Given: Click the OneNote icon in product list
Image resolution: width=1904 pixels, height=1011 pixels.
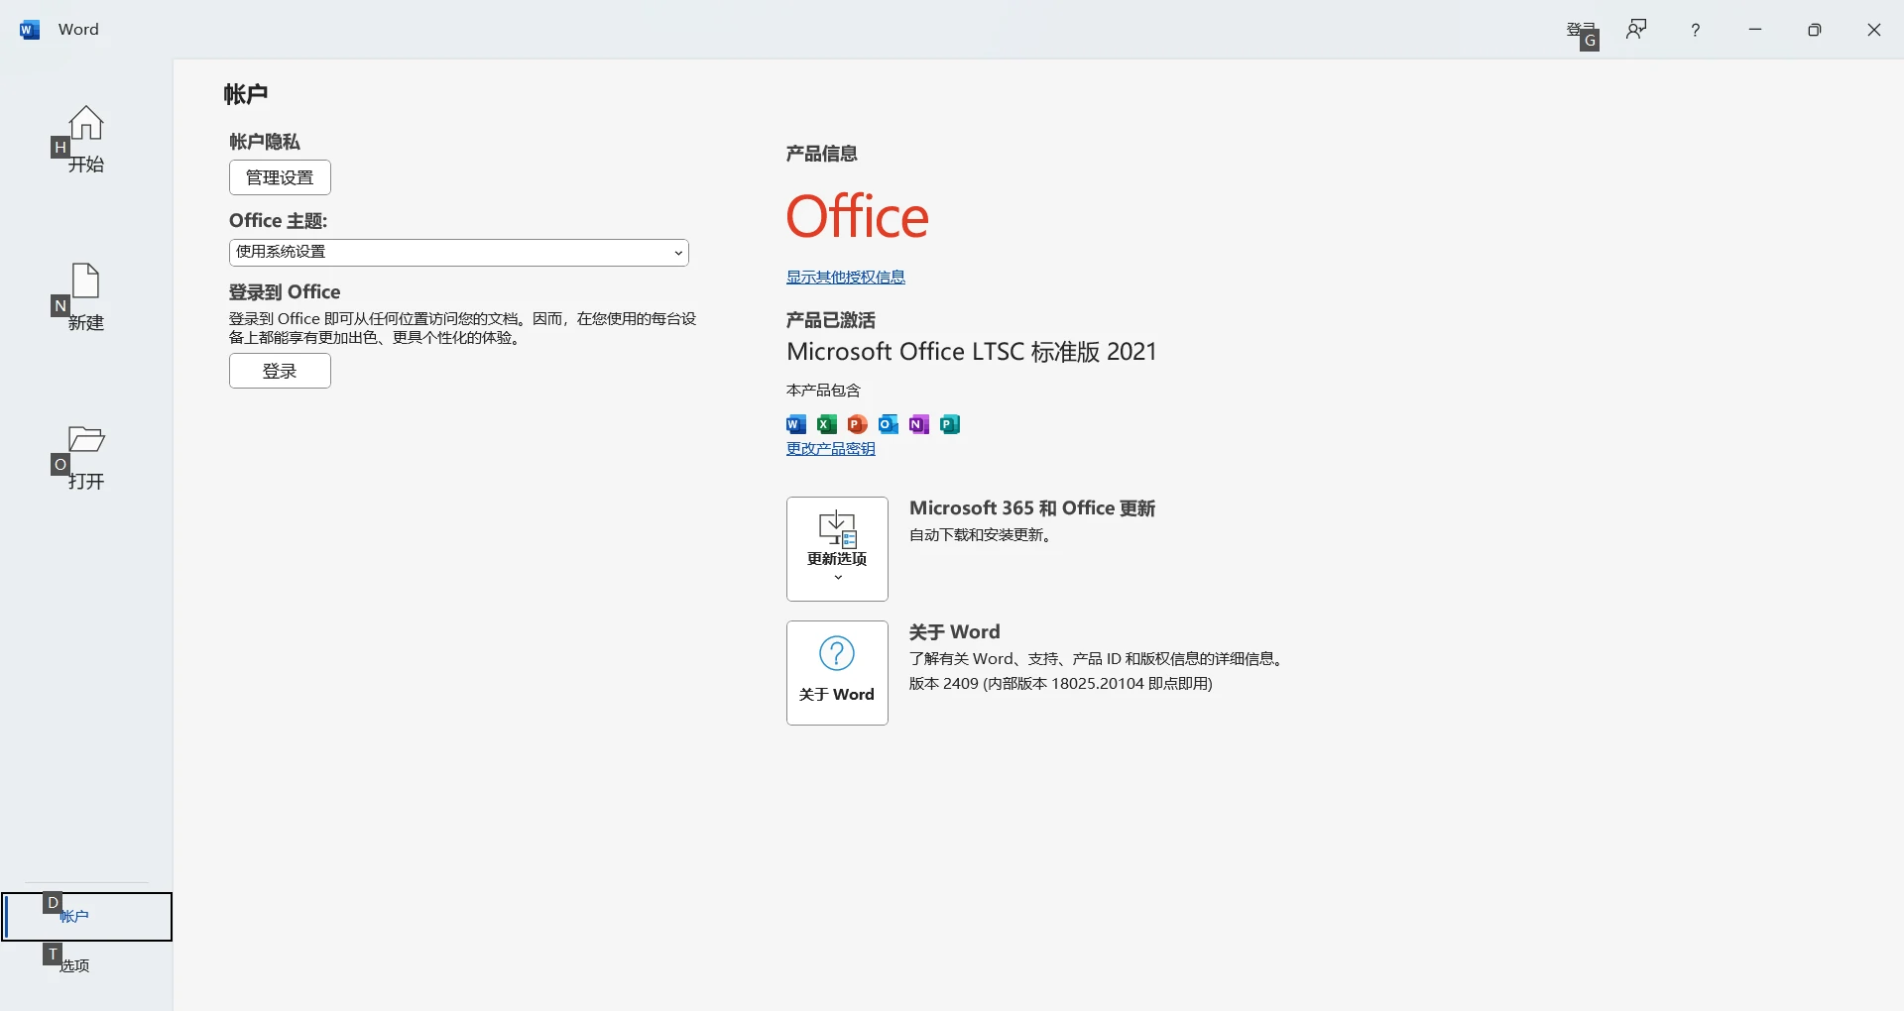Looking at the screenshot, I should (x=919, y=424).
